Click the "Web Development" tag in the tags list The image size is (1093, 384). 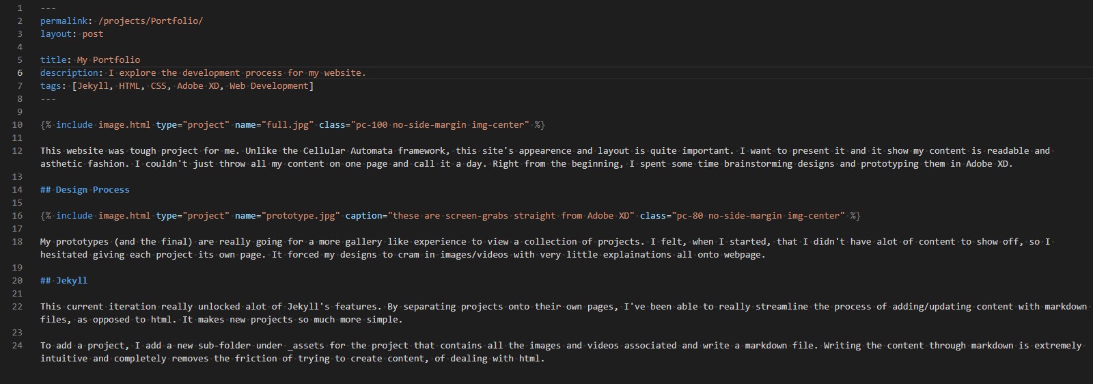pos(269,86)
